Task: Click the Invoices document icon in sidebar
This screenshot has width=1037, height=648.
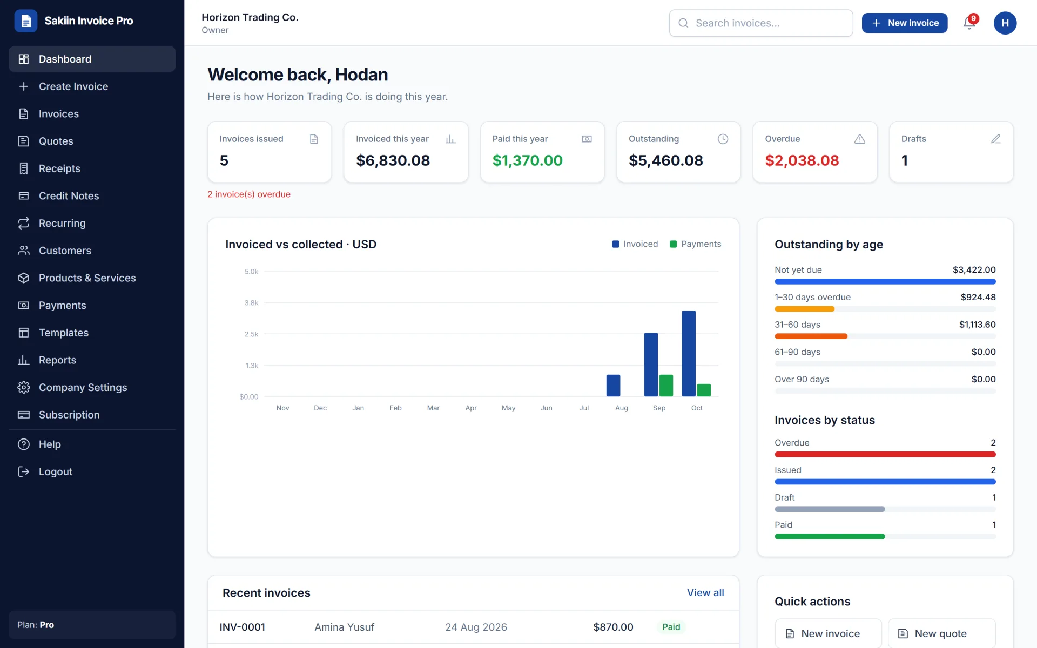Action: [x=24, y=114]
